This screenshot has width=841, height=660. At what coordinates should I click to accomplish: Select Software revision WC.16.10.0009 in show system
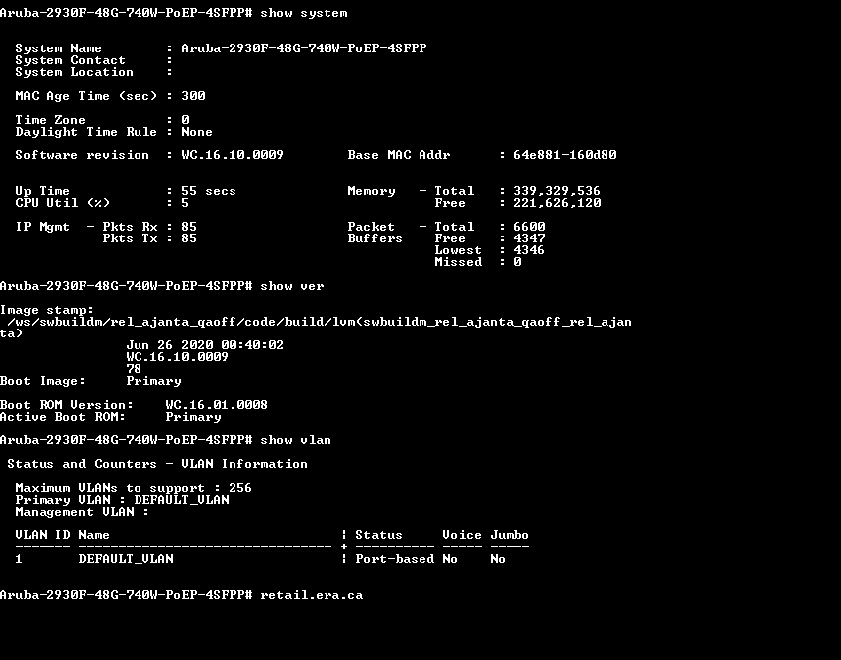tap(233, 155)
